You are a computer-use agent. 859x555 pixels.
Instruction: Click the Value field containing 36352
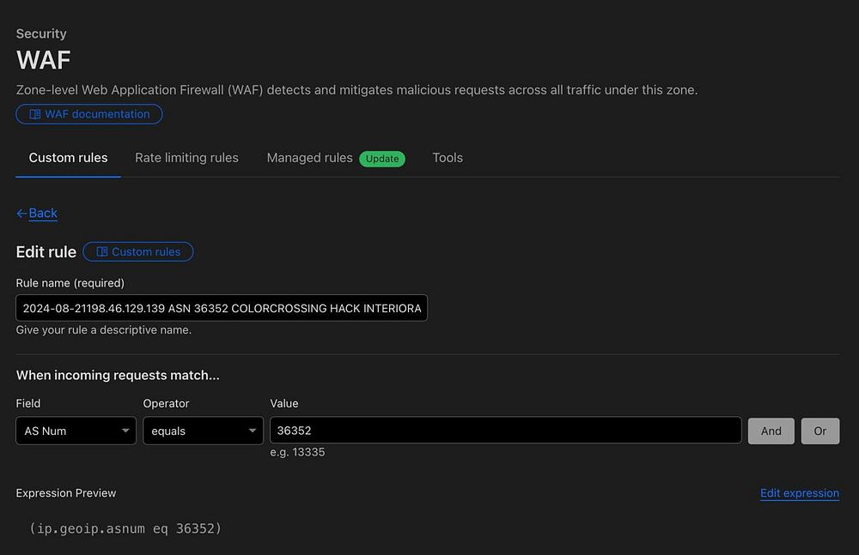(505, 431)
